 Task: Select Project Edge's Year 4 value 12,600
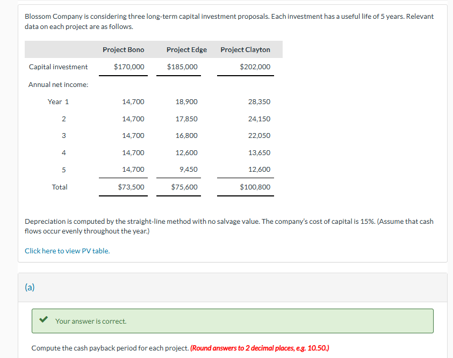(x=186, y=152)
